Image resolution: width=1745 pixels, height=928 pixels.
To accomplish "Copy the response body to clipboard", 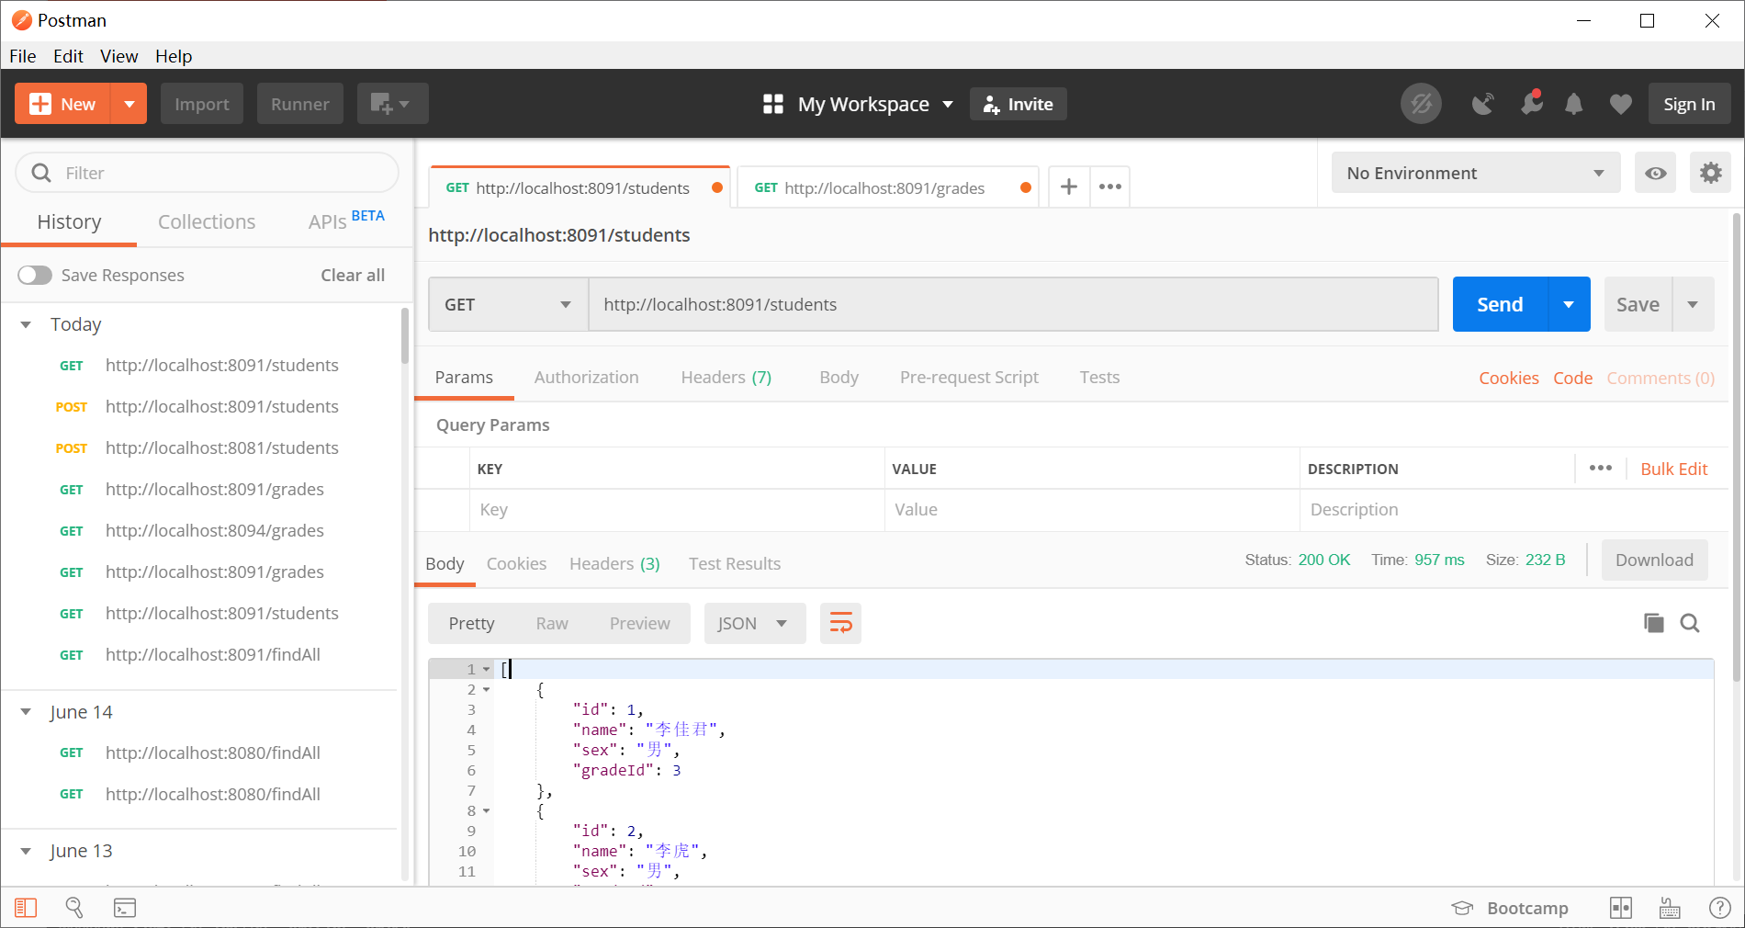I will tap(1653, 624).
